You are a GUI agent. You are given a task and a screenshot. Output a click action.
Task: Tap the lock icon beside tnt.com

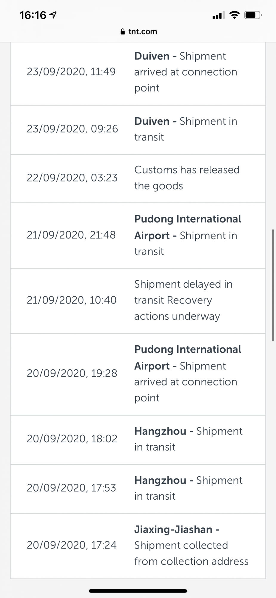122,32
